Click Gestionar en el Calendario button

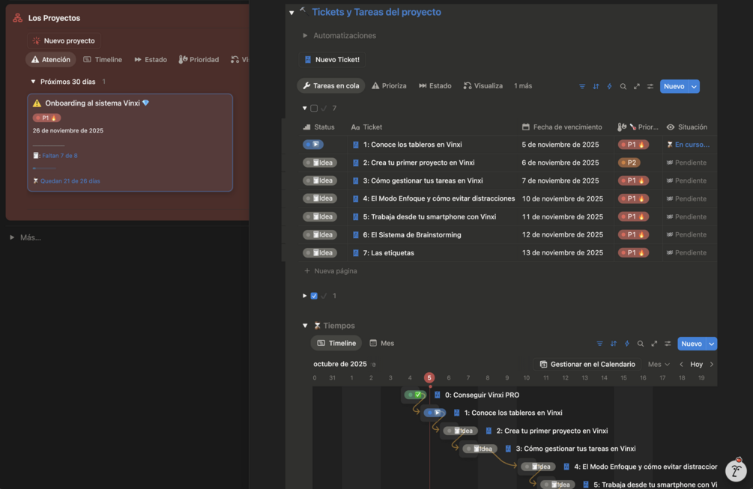(587, 364)
